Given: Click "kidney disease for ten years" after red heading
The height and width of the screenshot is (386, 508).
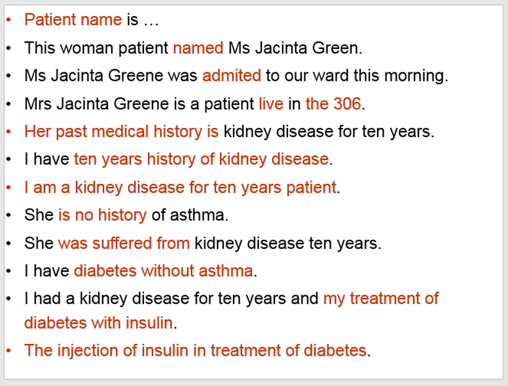Looking at the screenshot, I should pyautogui.click(x=327, y=132).
